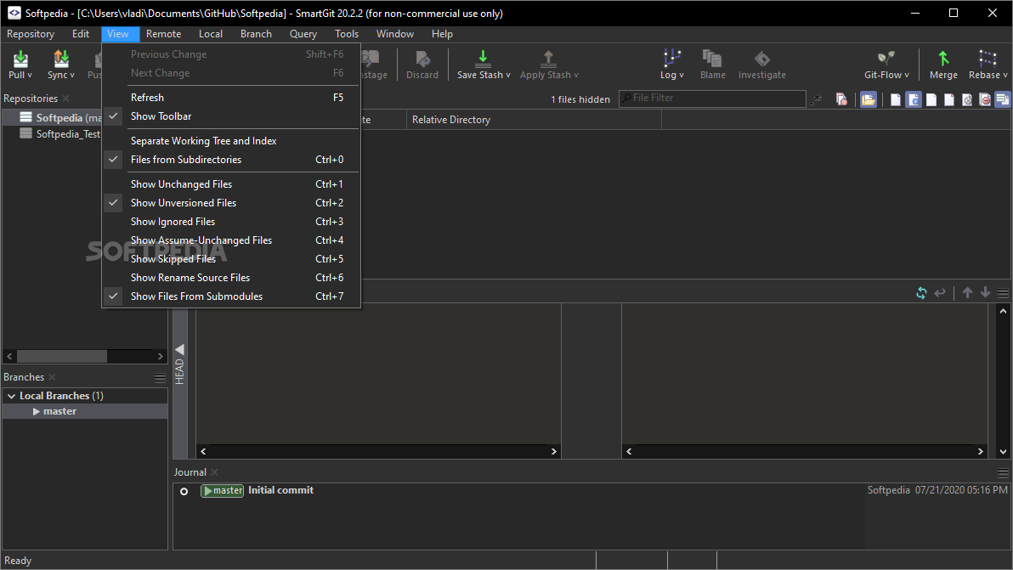Viewport: 1013px width, 570px height.
Task: Close the Journal panel with its x
Action: [214, 472]
